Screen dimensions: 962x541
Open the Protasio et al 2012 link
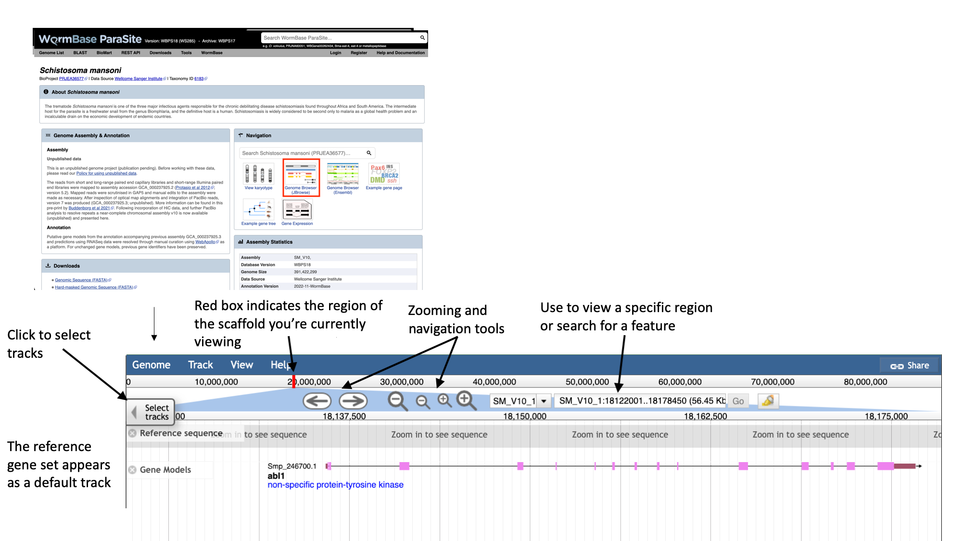point(192,188)
